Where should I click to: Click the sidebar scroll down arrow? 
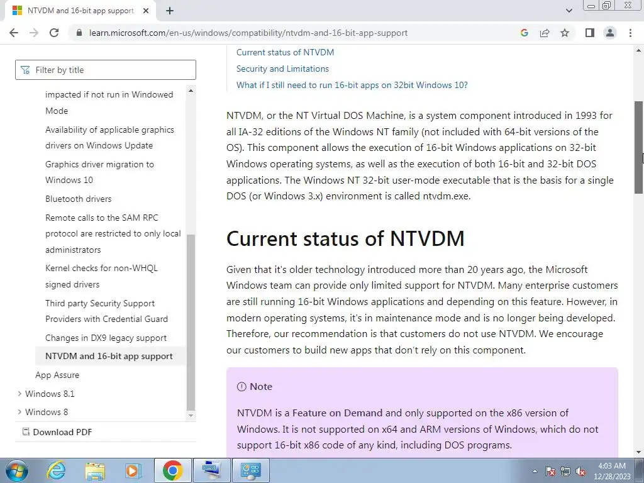[x=191, y=416]
